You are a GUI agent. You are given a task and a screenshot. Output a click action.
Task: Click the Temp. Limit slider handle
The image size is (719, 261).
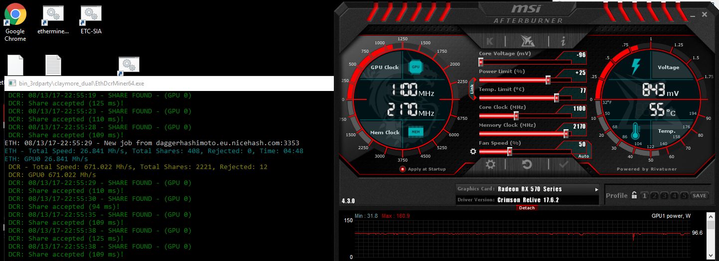pos(557,98)
